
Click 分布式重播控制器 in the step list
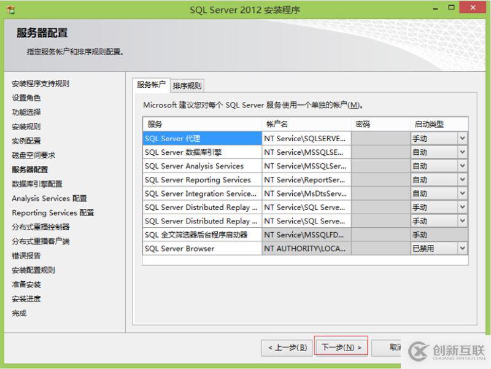tap(41, 227)
